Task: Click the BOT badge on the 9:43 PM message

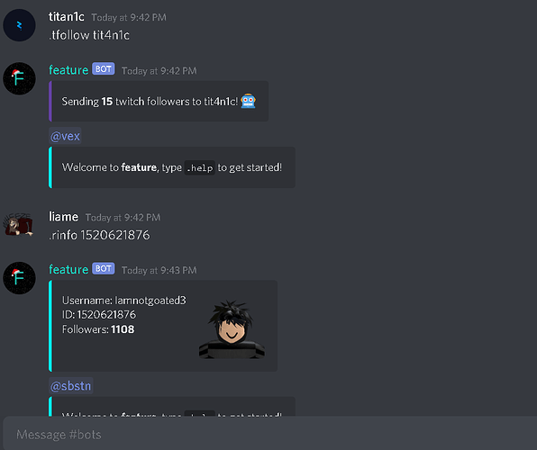Action: pos(103,268)
